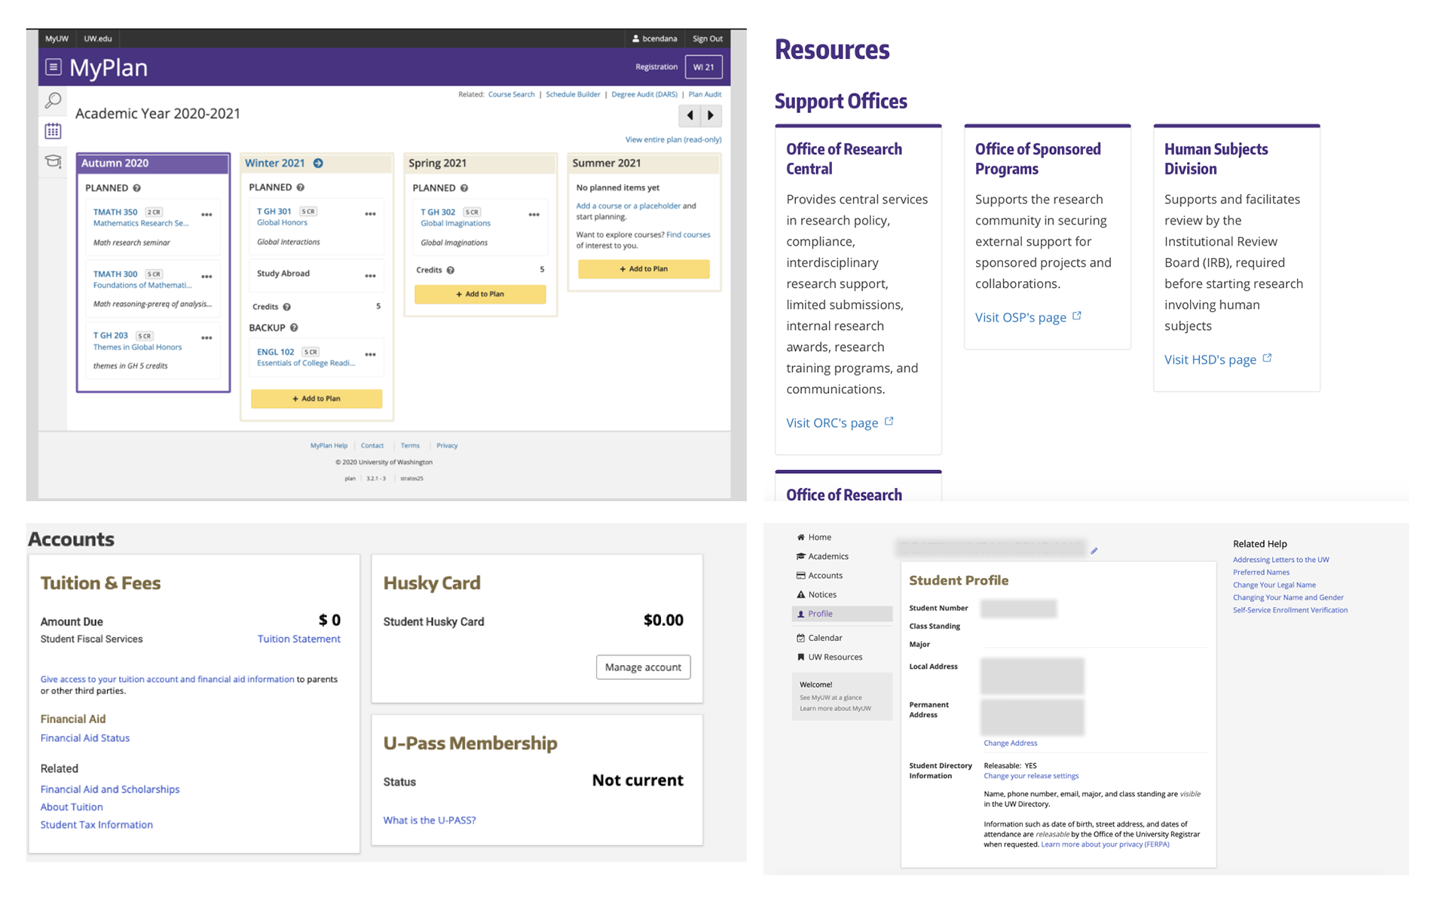Open the MyPlan hamburger menu icon

click(53, 67)
